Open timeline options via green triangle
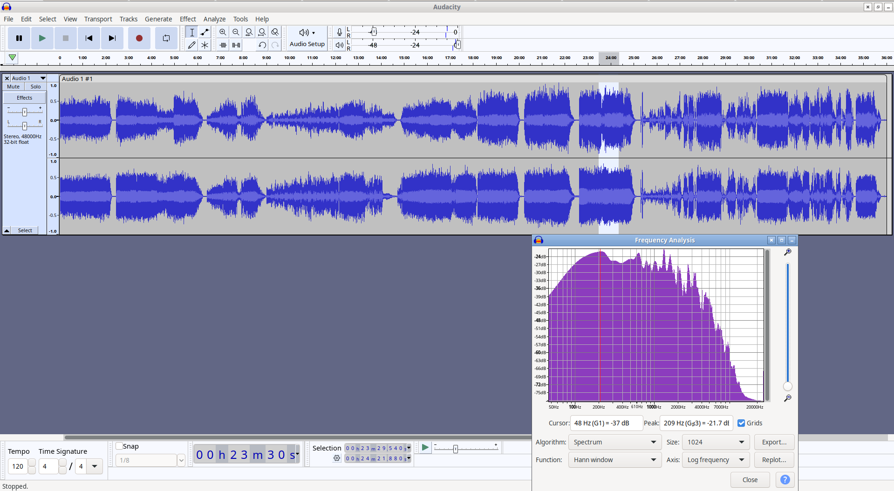The height and width of the screenshot is (491, 894). 13,58
